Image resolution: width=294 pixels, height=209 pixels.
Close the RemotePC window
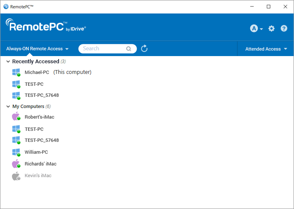coord(285,6)
